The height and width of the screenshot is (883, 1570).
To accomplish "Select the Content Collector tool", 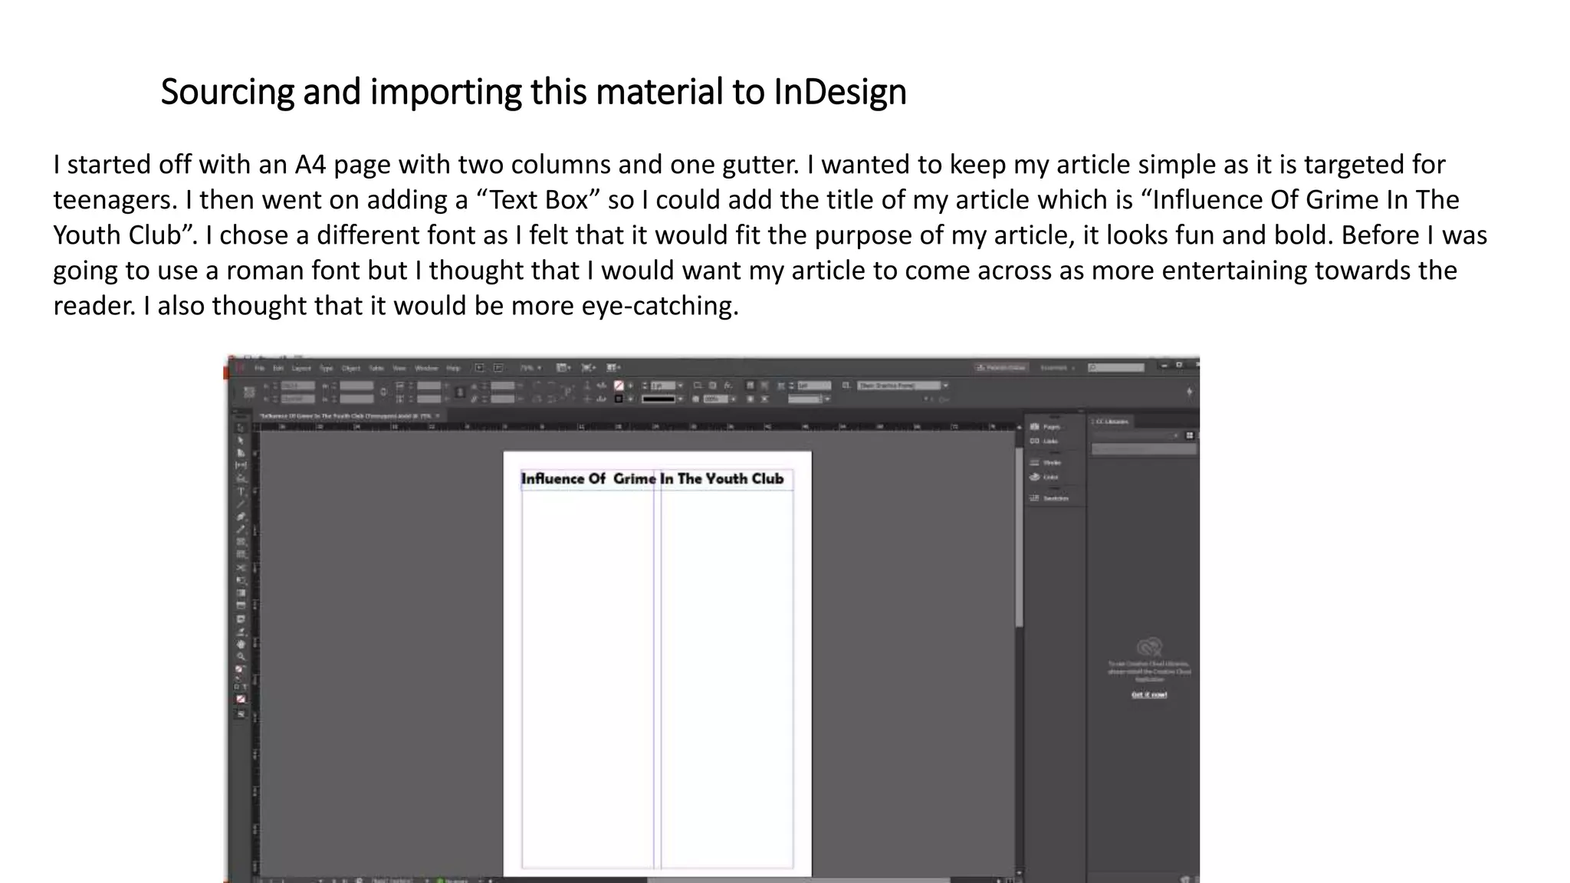I will 241,478.
